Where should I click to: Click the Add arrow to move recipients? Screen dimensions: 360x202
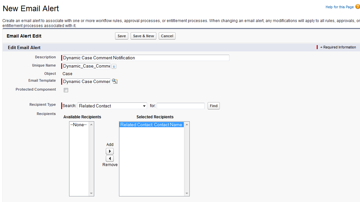[110, 151]
